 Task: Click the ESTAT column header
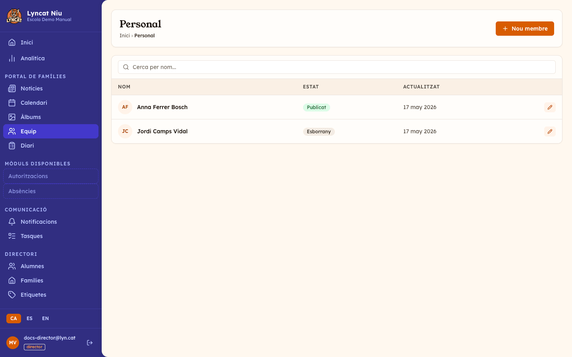[x=311, y=87]
